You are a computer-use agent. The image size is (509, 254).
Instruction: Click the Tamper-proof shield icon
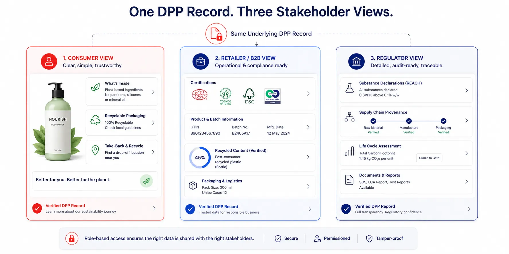coord(369,239)
